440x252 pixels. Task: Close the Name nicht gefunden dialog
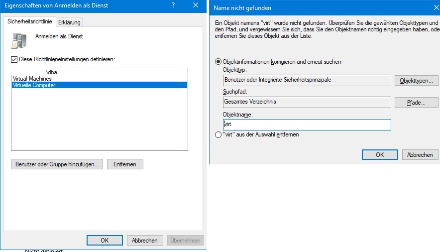(x=437, y=8)
